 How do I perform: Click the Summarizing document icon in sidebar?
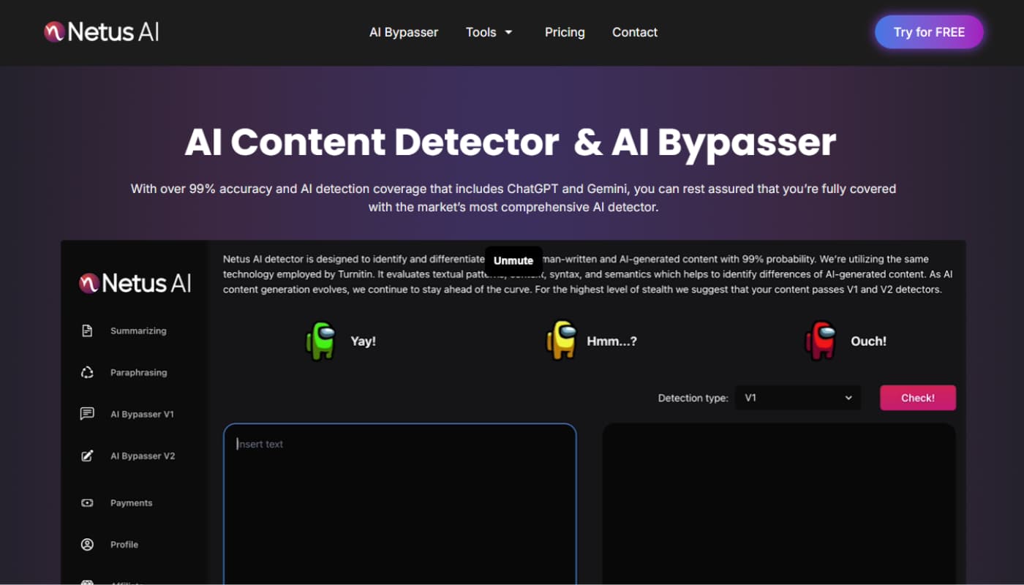[87, 331]
